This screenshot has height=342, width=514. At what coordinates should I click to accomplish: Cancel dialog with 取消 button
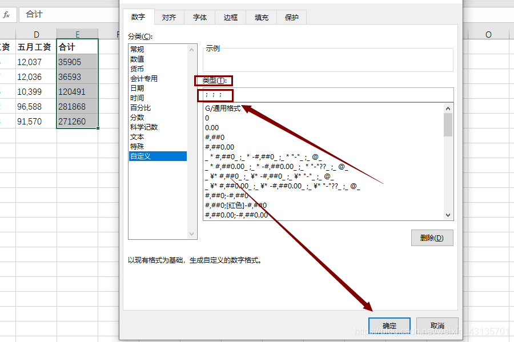437,326
